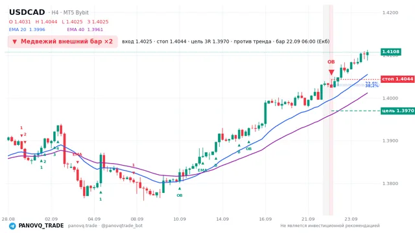
Task: Click the EMA 20 1.3996 legend
Action: 27,29
